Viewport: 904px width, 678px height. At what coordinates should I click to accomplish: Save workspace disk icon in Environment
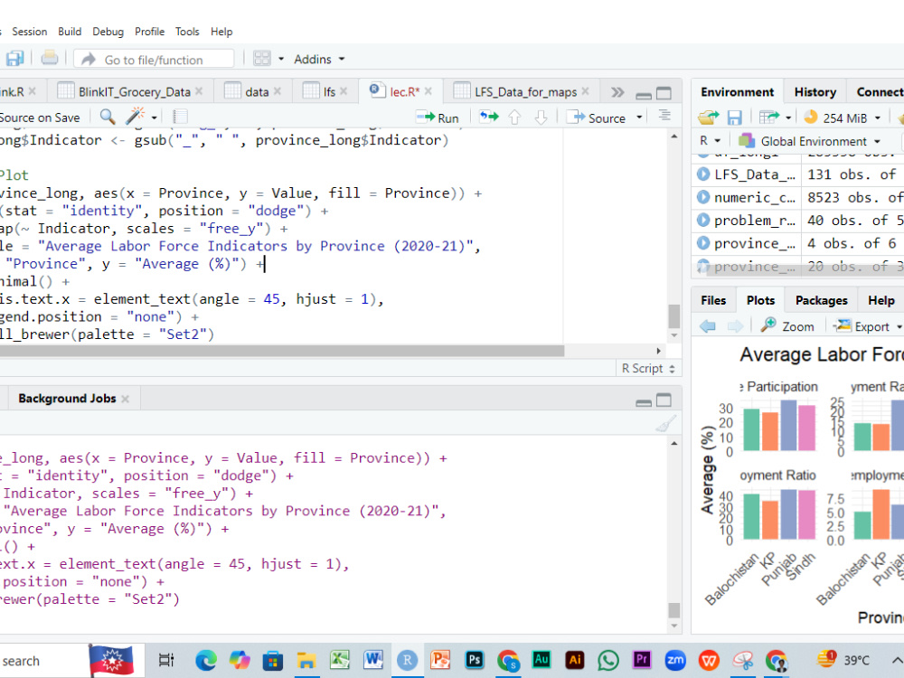point(734,118)
